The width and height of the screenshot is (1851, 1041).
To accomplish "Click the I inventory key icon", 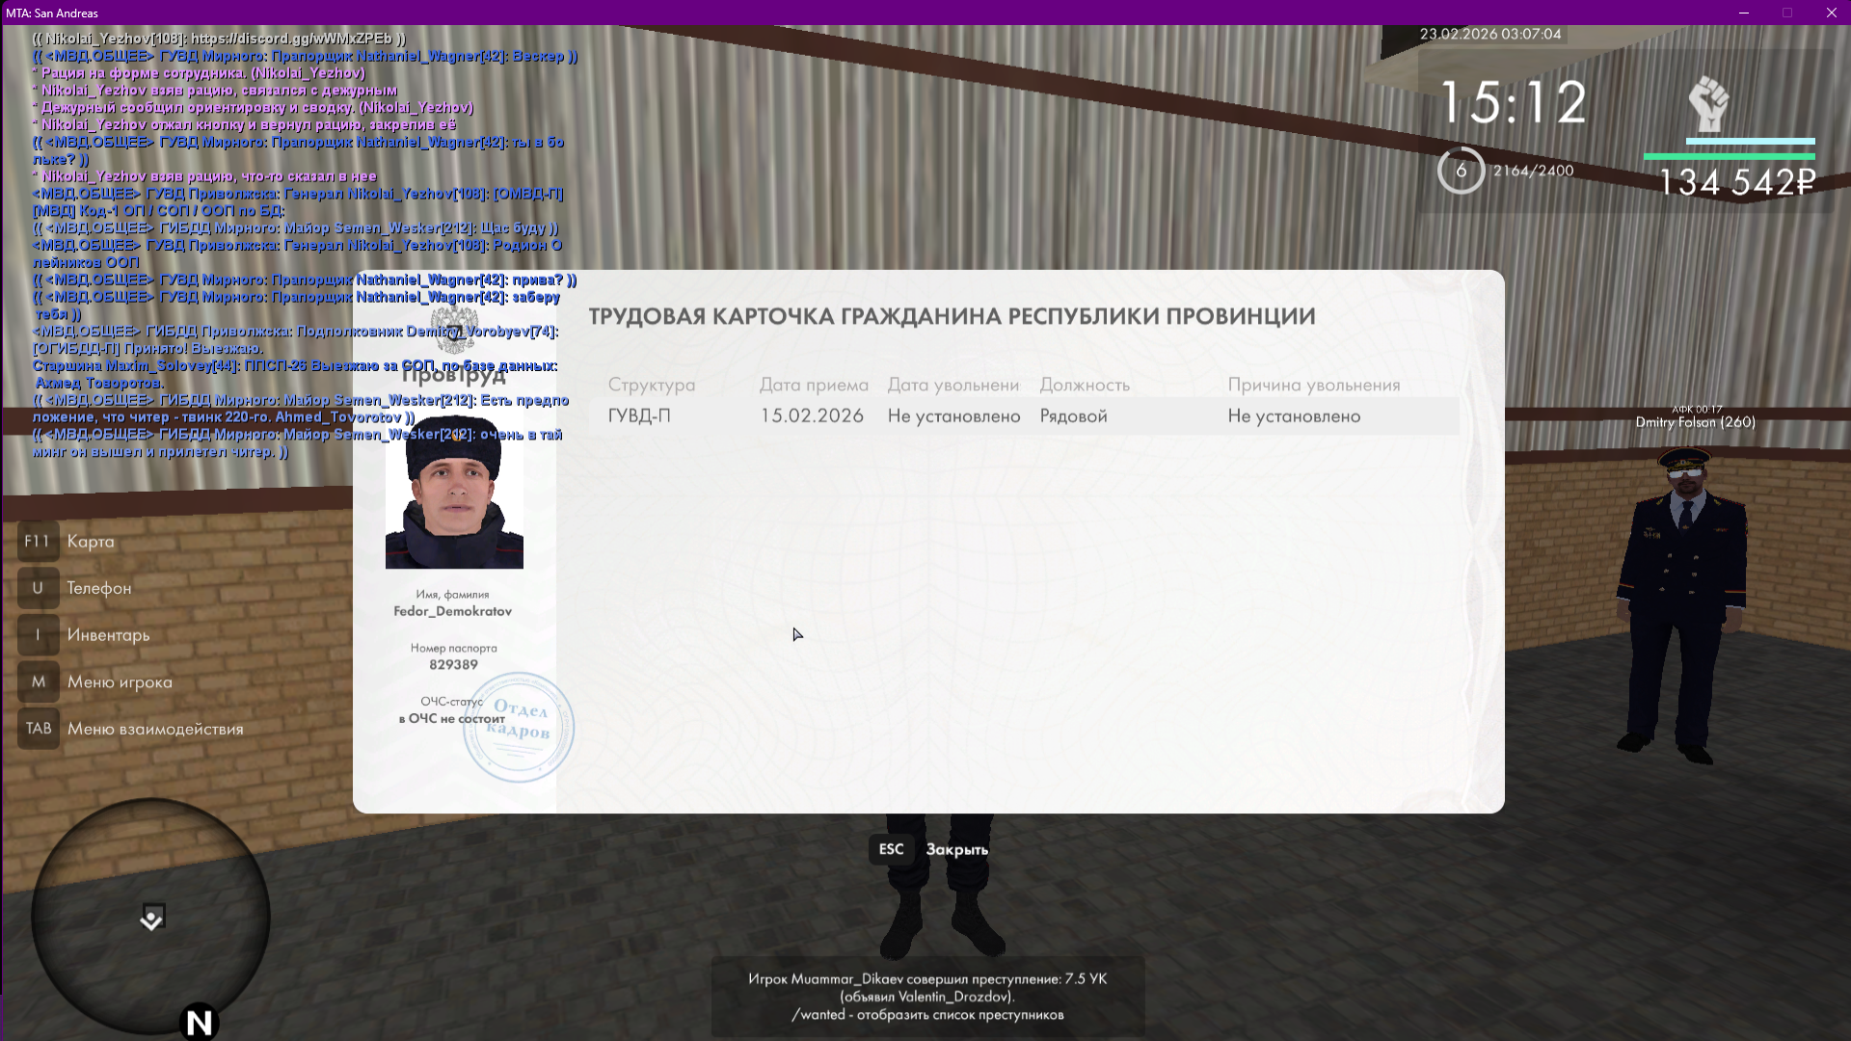I will [x=38, y=635].
